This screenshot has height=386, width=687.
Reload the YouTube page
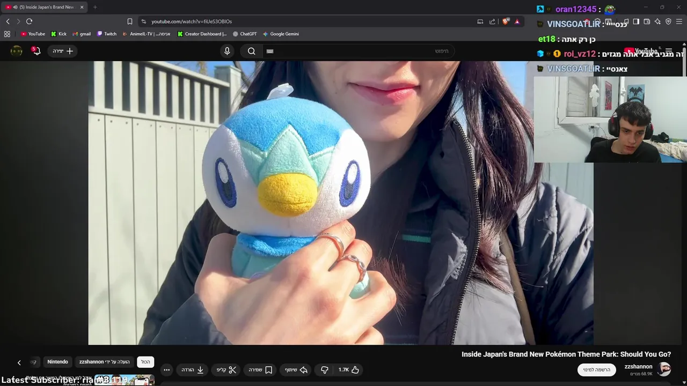29,21
